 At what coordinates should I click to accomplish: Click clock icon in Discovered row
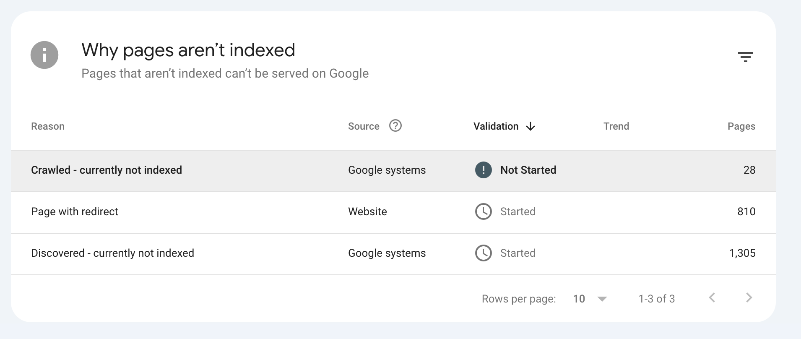(483, 253)
